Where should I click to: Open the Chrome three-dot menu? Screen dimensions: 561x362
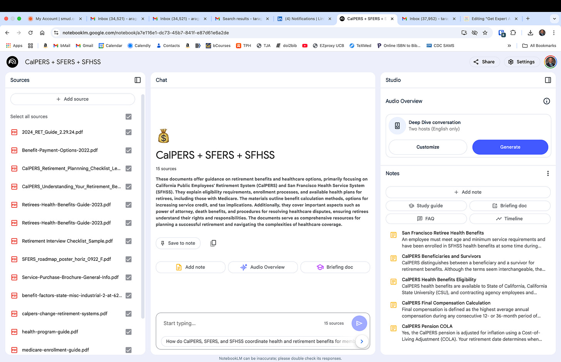(x=554, y=33)
